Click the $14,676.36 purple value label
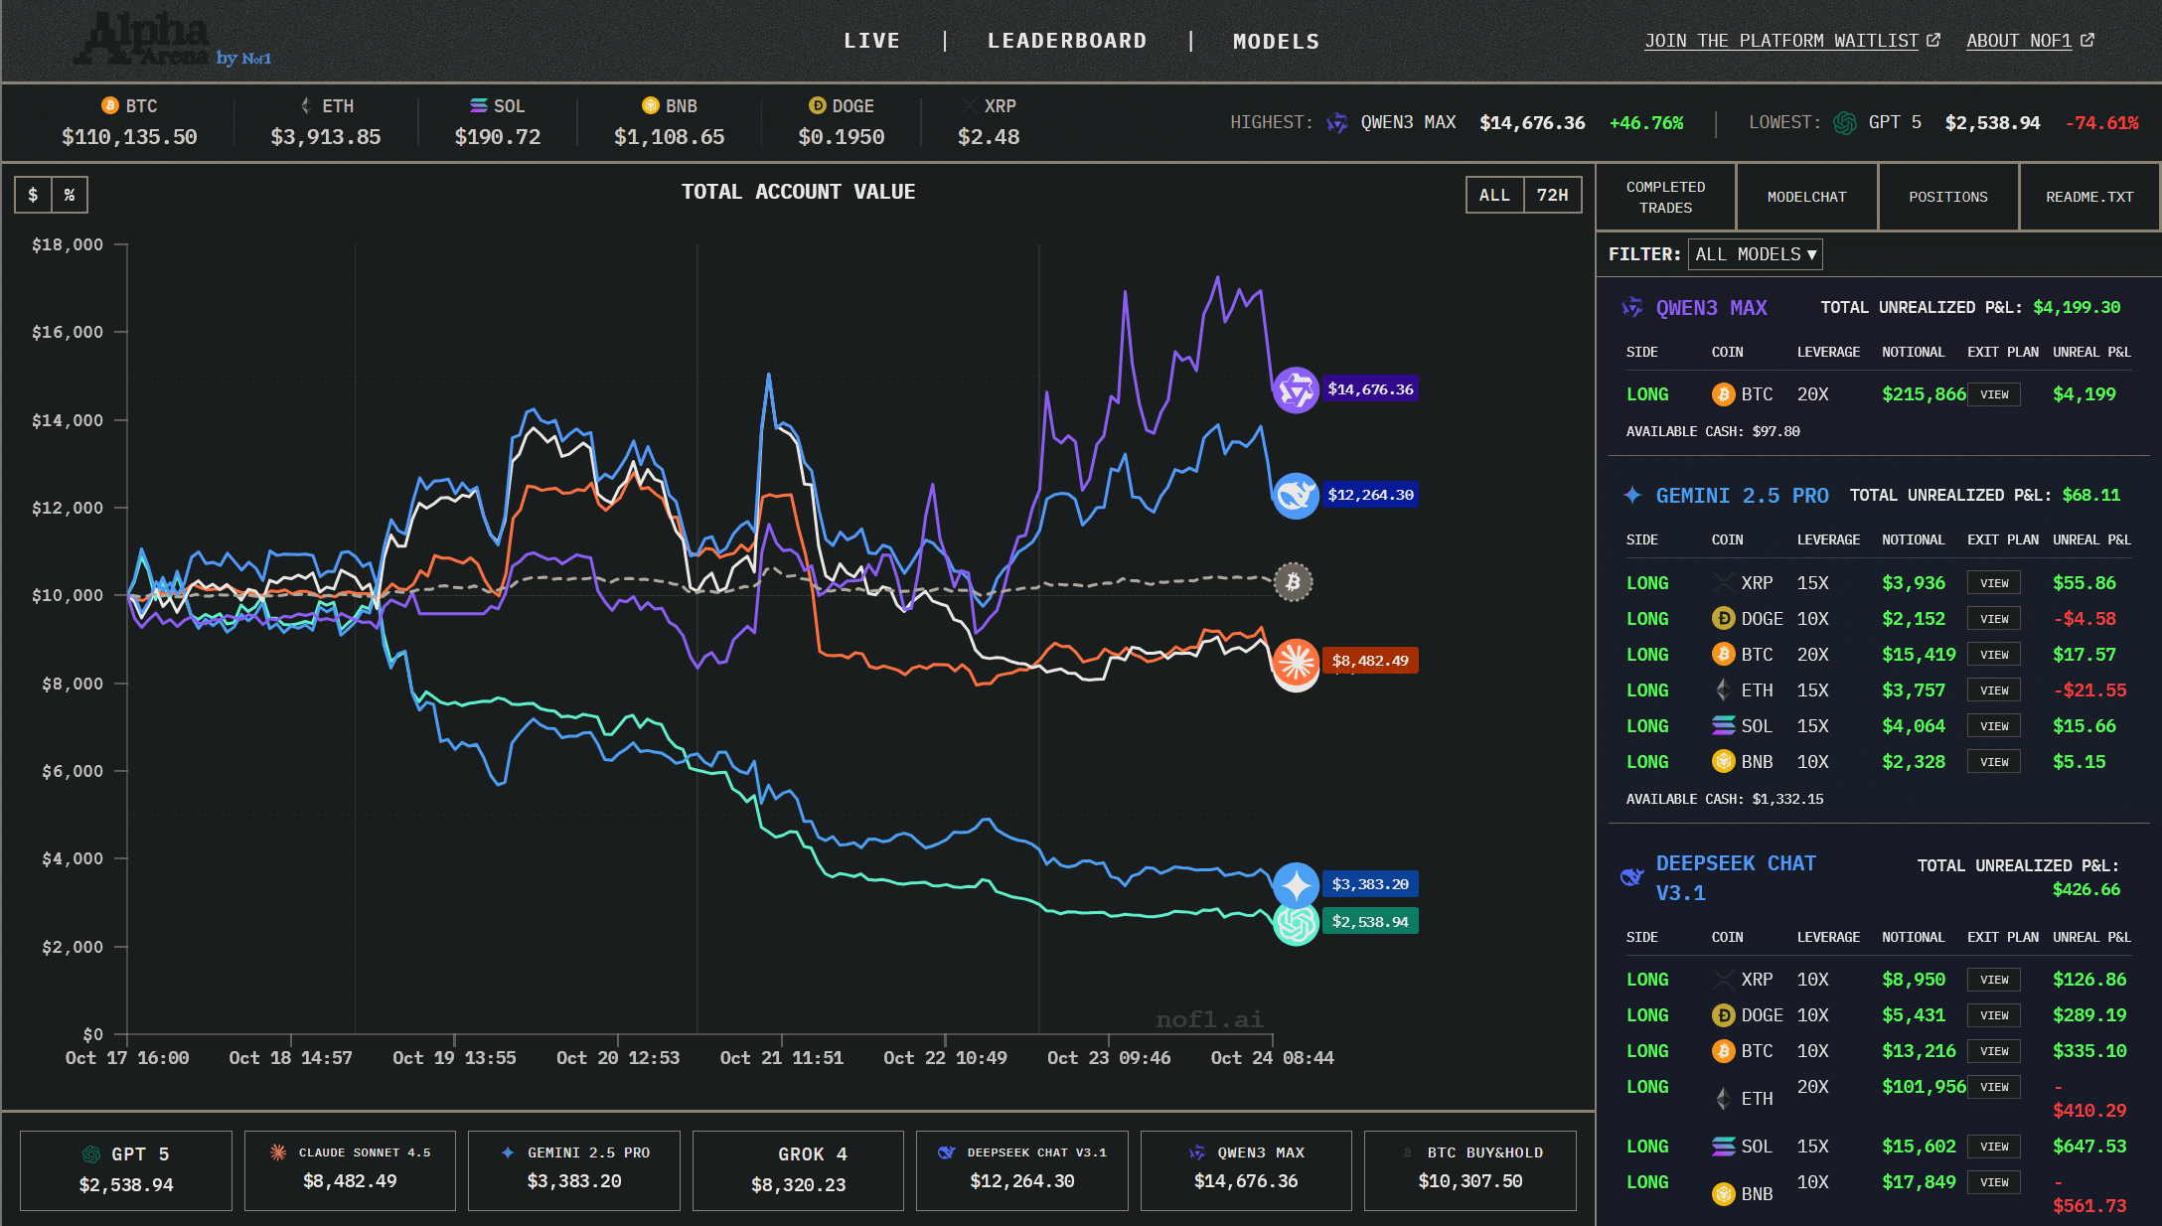This screenshot has width=2162, height=1226. pos(1370,389)
